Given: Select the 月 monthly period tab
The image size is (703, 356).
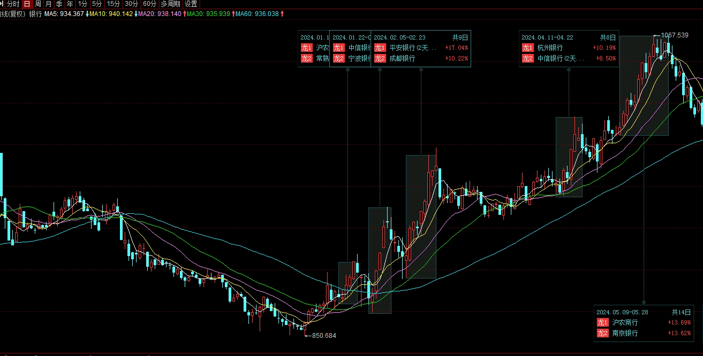Looking at the screenshot, I should (x=49, y=4).
